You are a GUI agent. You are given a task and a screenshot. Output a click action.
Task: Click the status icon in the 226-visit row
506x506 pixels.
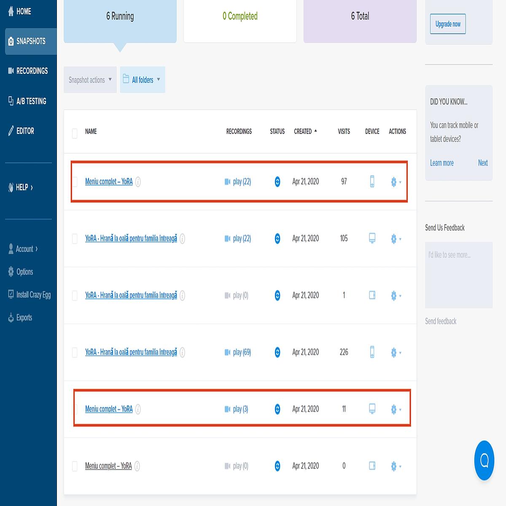(277, 352)
